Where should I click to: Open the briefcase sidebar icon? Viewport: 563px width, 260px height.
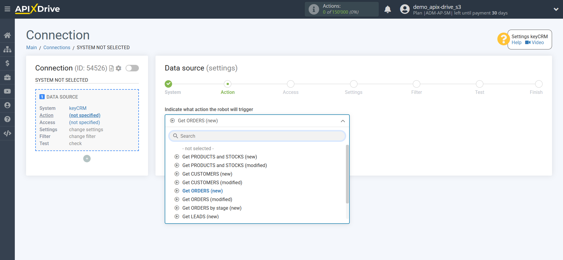point(7,77)
